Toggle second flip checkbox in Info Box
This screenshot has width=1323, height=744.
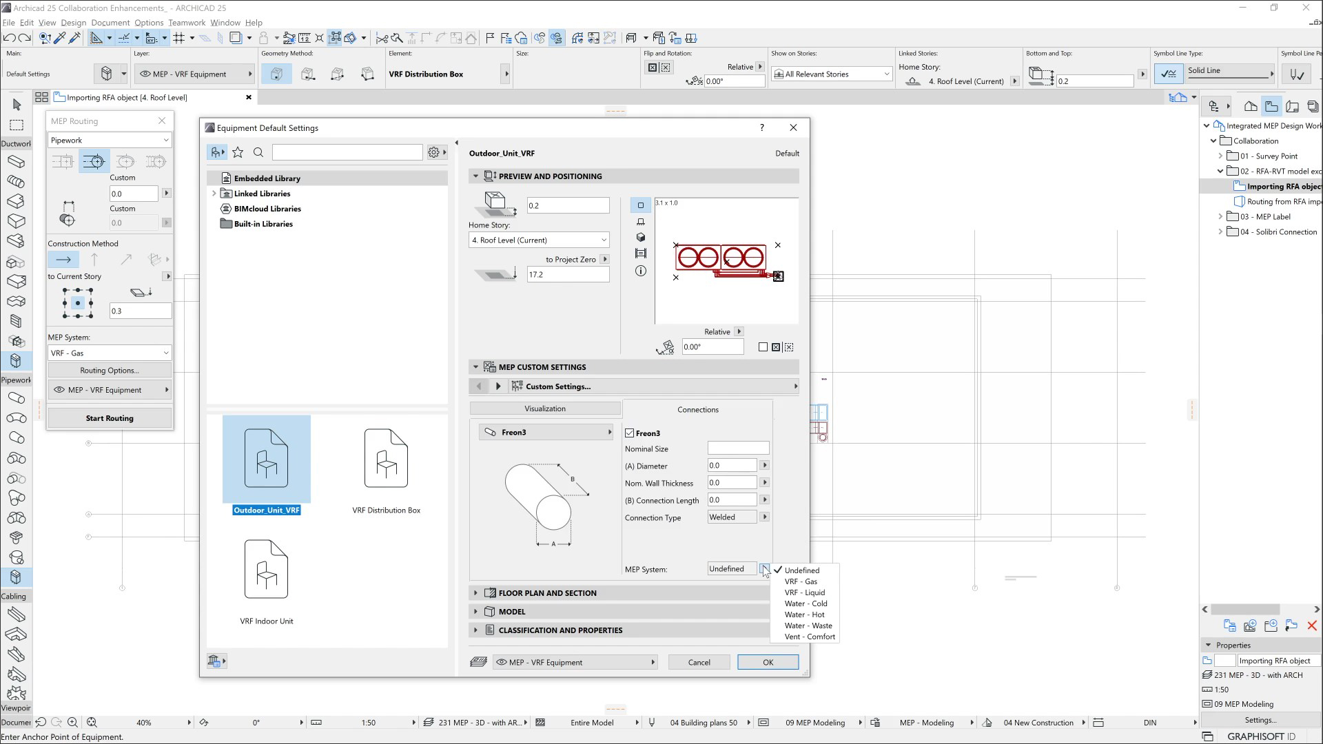pos(666,68)
